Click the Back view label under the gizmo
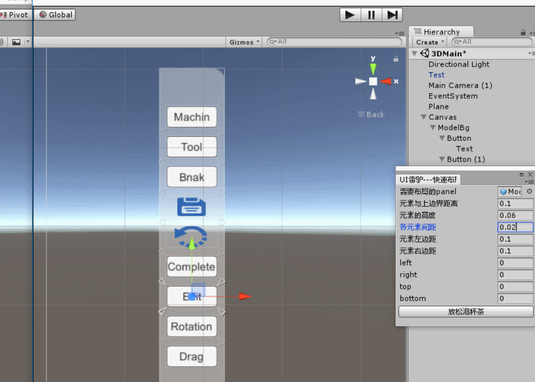 [371, 114]
